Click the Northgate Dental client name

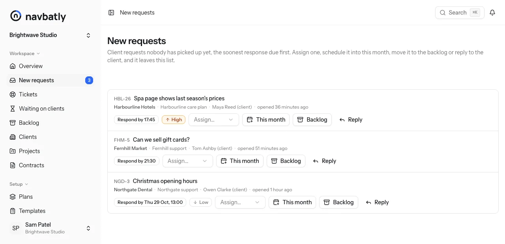click(133, 190)
